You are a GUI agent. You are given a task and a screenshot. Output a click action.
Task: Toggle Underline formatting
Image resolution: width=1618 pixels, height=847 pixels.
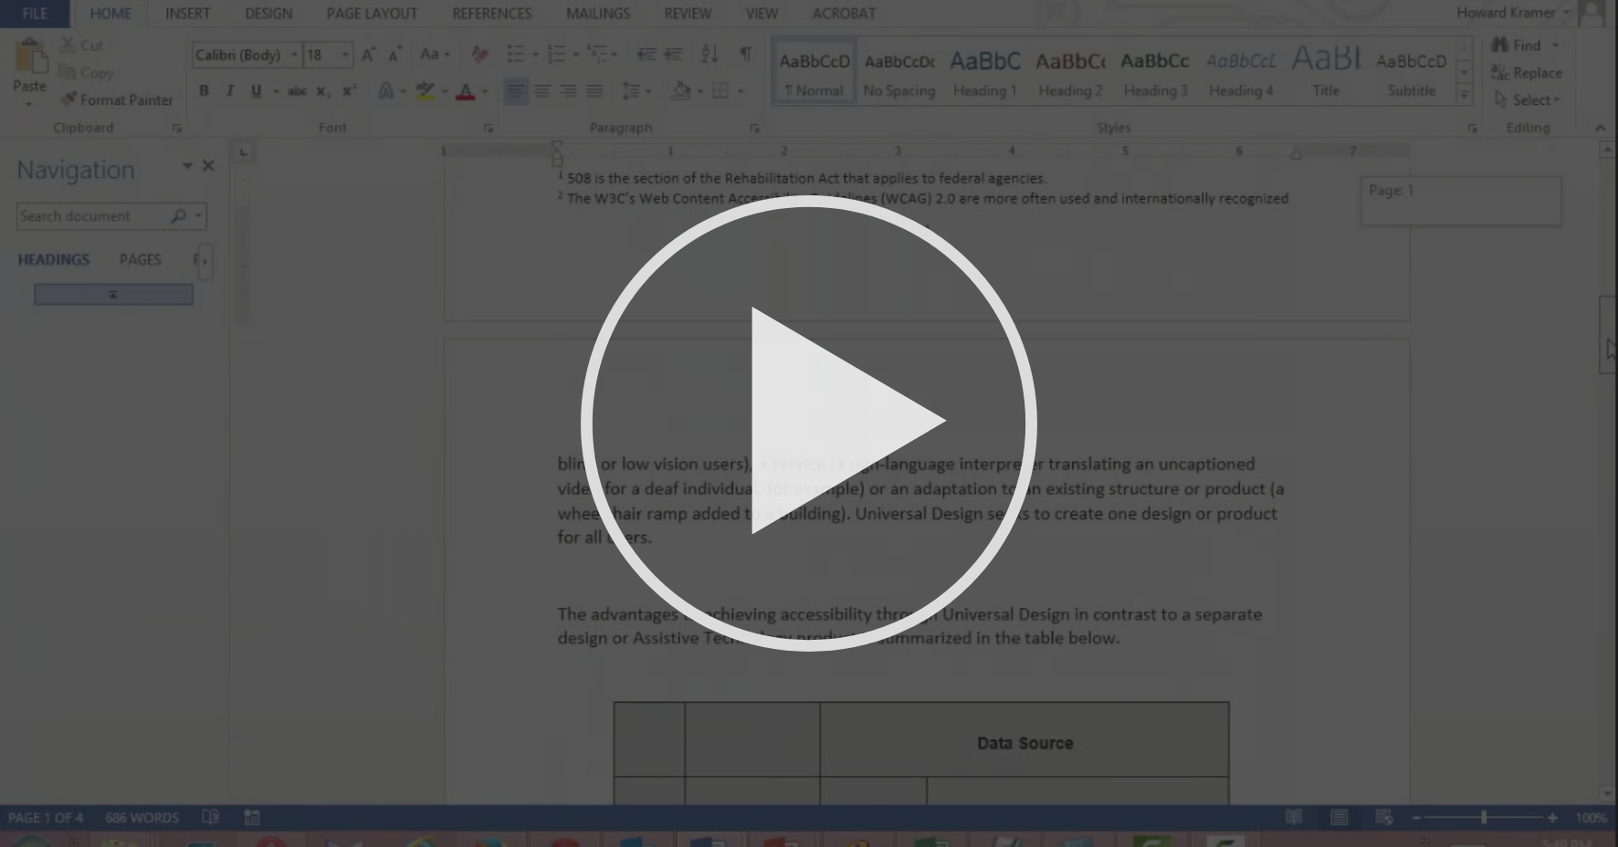[256, 90]
